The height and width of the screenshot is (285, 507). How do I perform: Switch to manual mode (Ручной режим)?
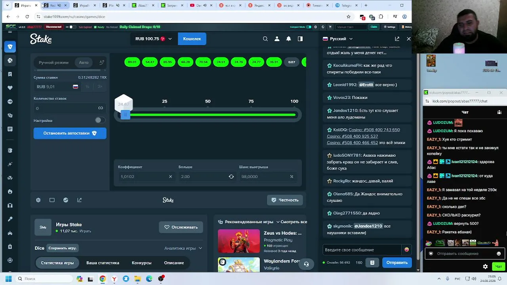pyautogui.click(x=53, y=63)
